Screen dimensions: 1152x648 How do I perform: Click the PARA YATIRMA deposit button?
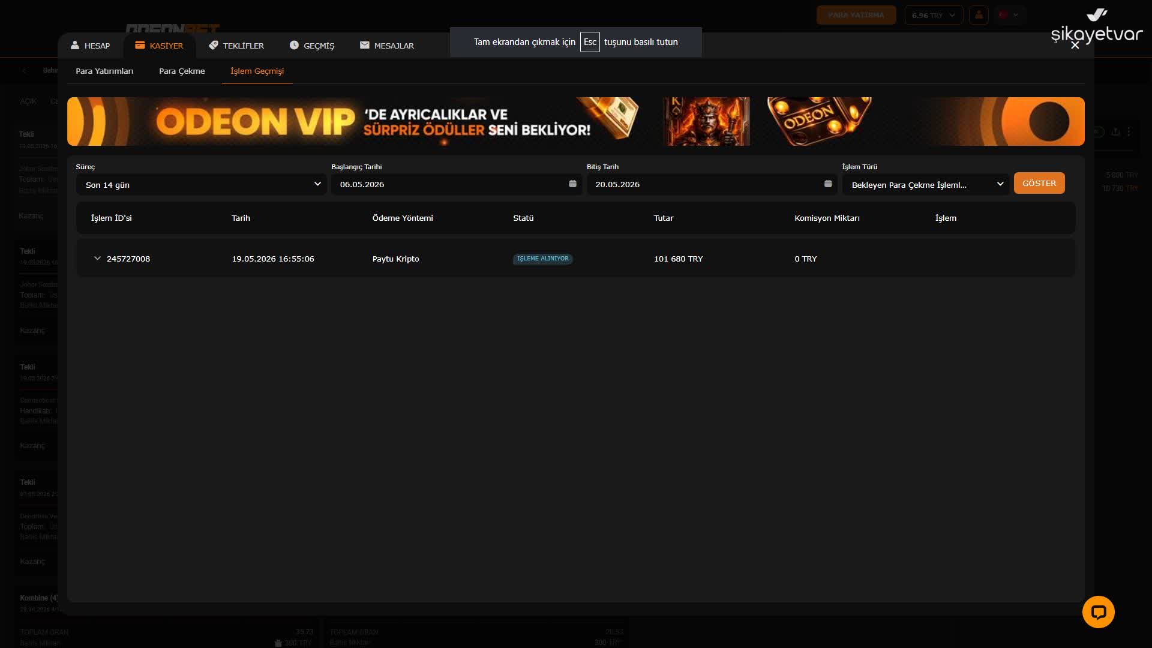(x=856, y=15)
